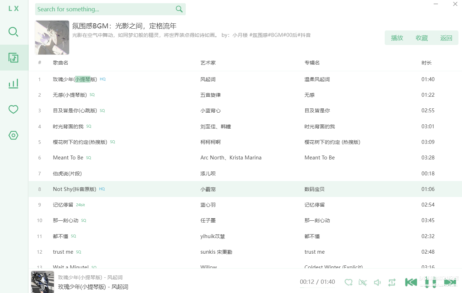The image size is (462, 293).
Task: Click the magnifier icon in search box
Action: pos(179,9)
